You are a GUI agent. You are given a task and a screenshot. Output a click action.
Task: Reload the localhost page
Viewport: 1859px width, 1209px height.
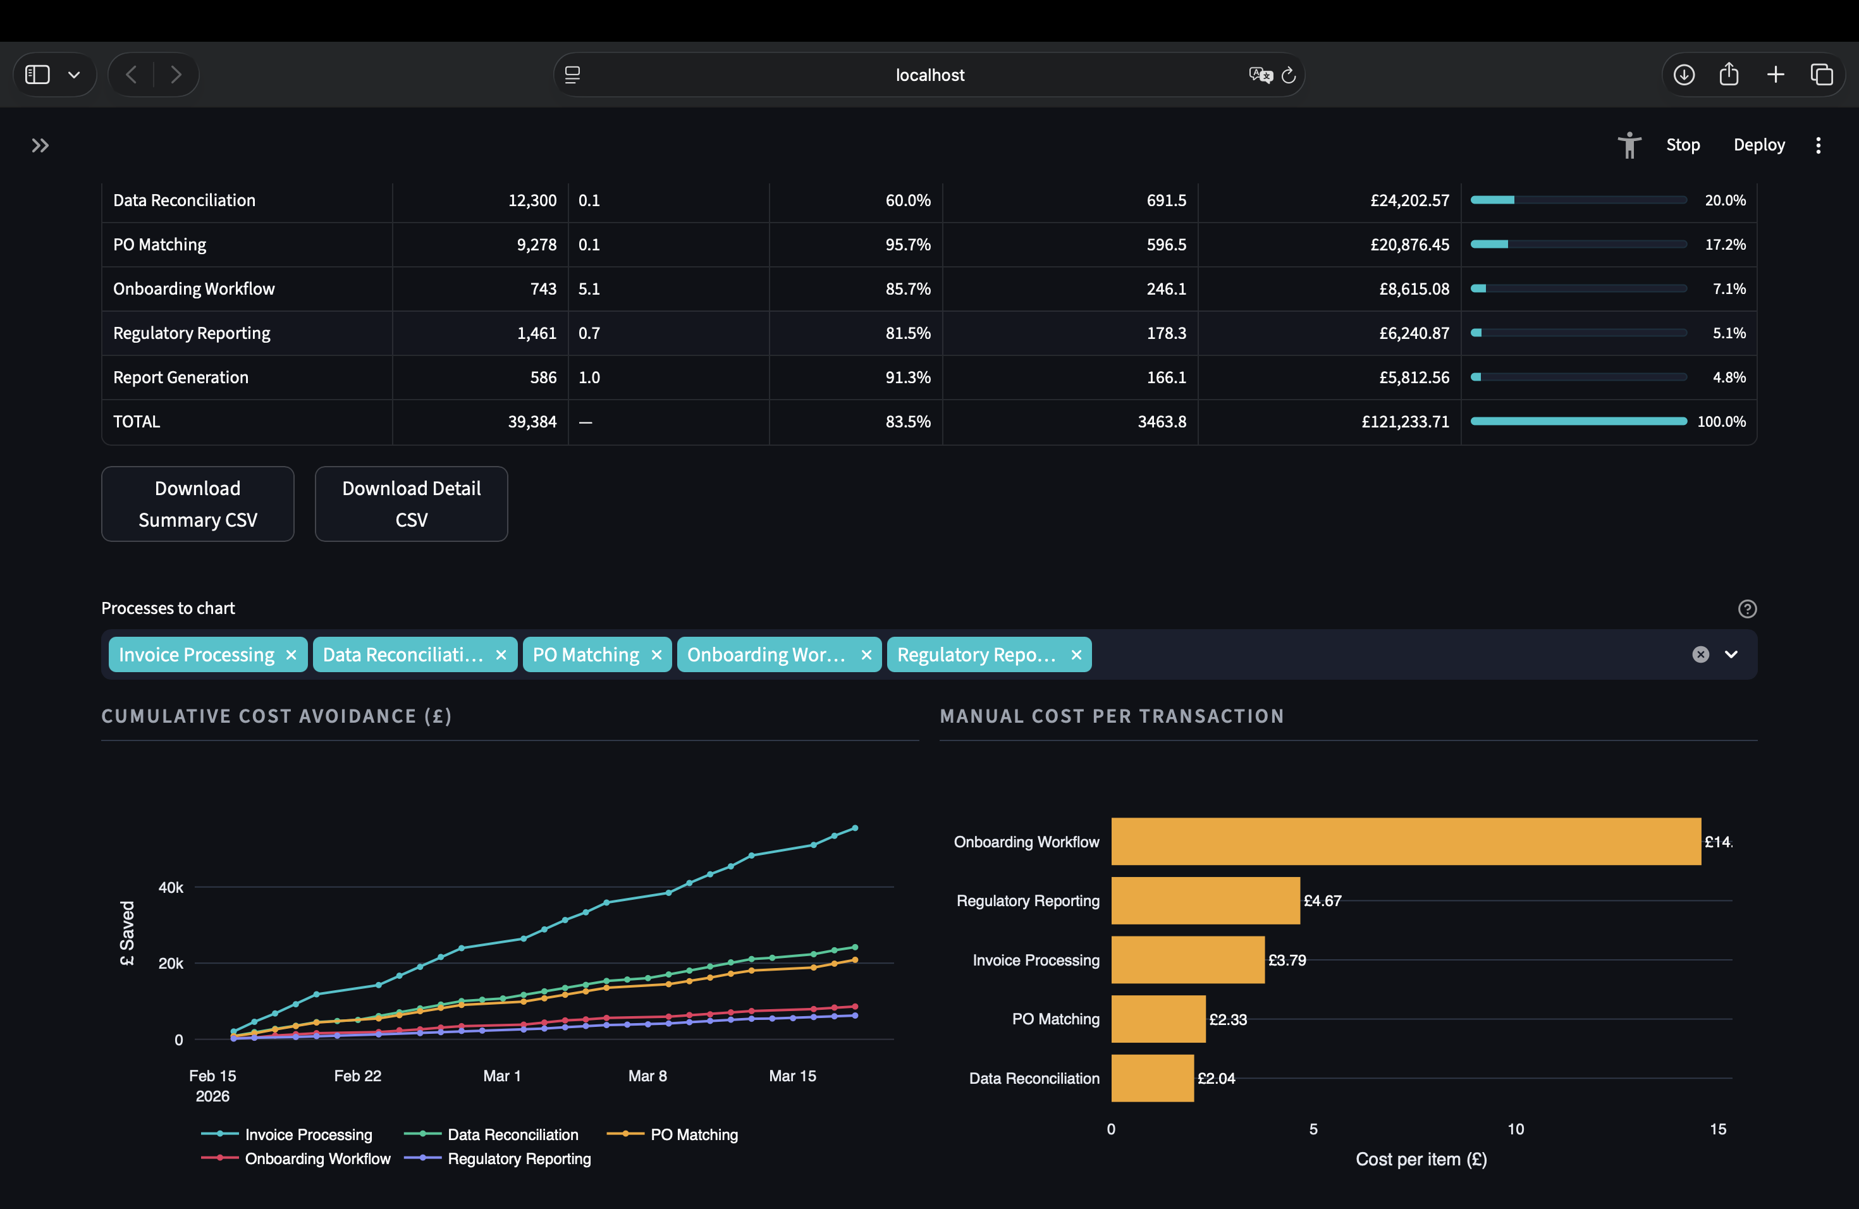pyautogui.click(x=1289, y=74)
